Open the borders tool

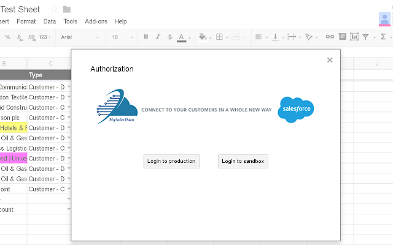(x=219, y=37)
